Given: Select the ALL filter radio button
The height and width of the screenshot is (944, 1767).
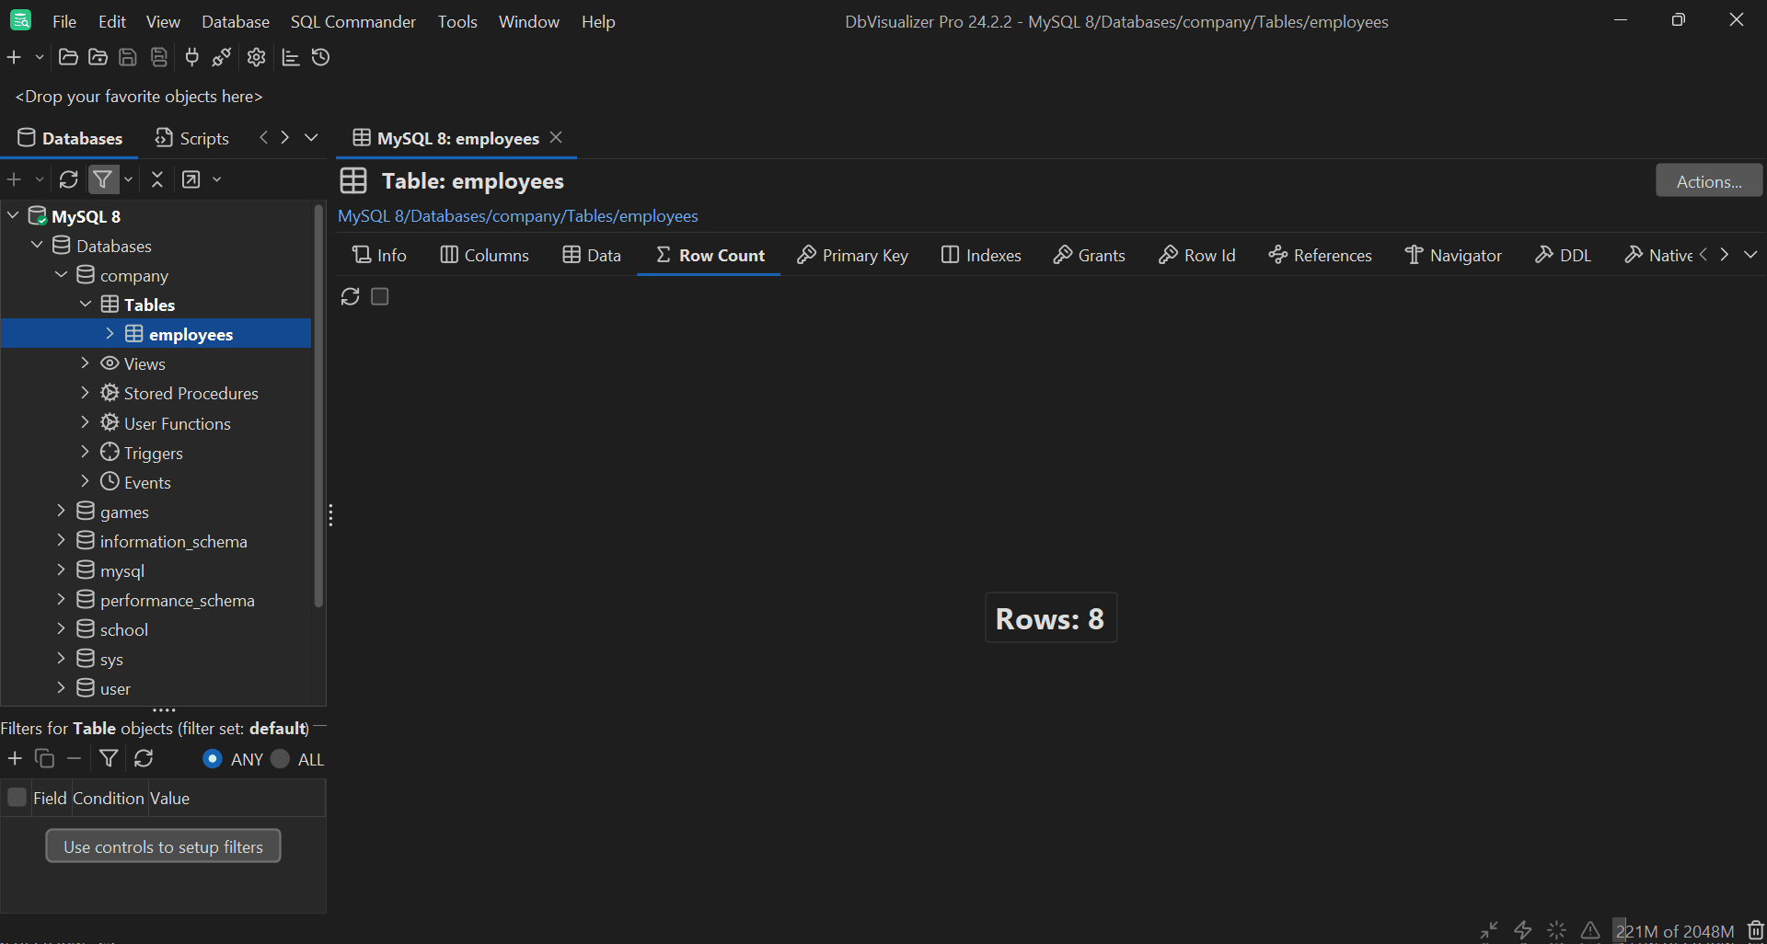Looking at the screenshot, I should (281, 759).
